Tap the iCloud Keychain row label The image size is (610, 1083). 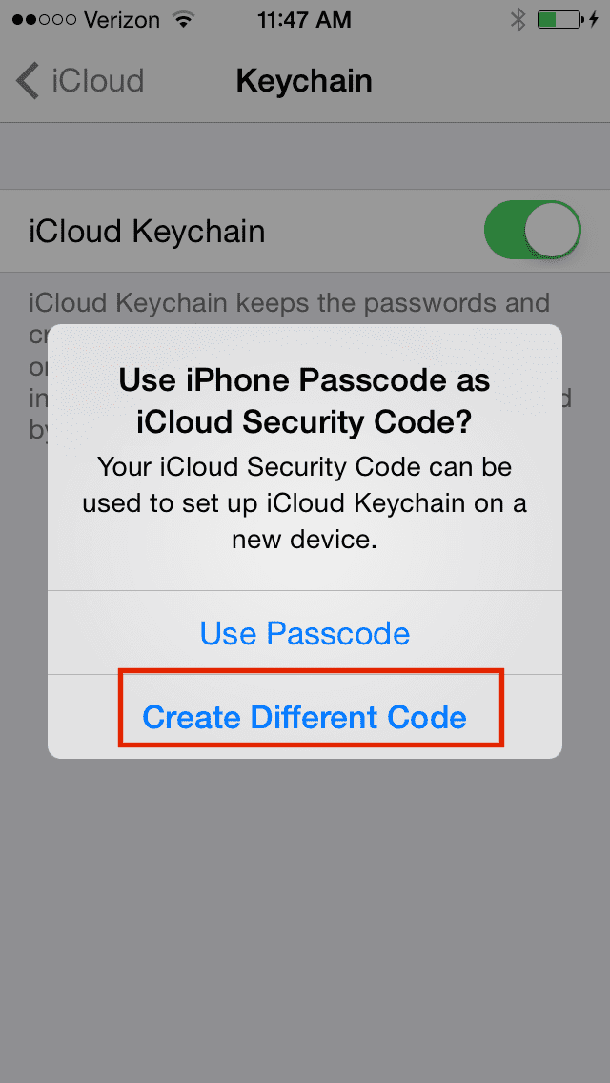(147, 232)
